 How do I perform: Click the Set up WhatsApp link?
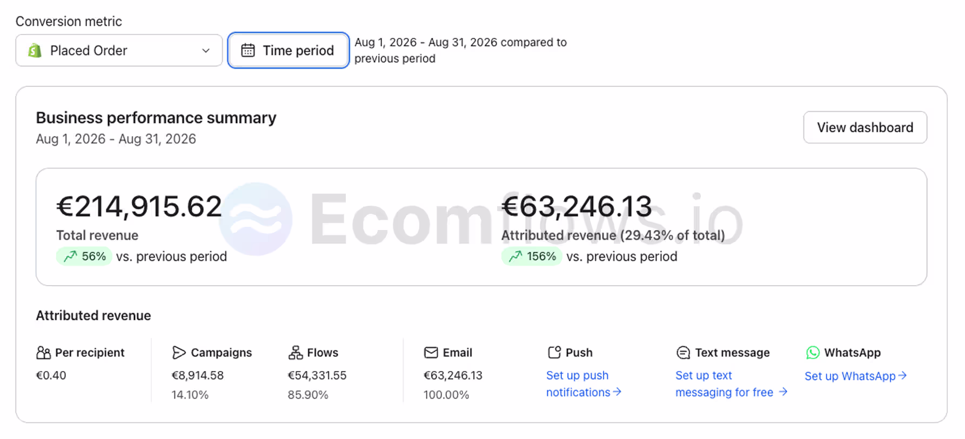point(855,376)
